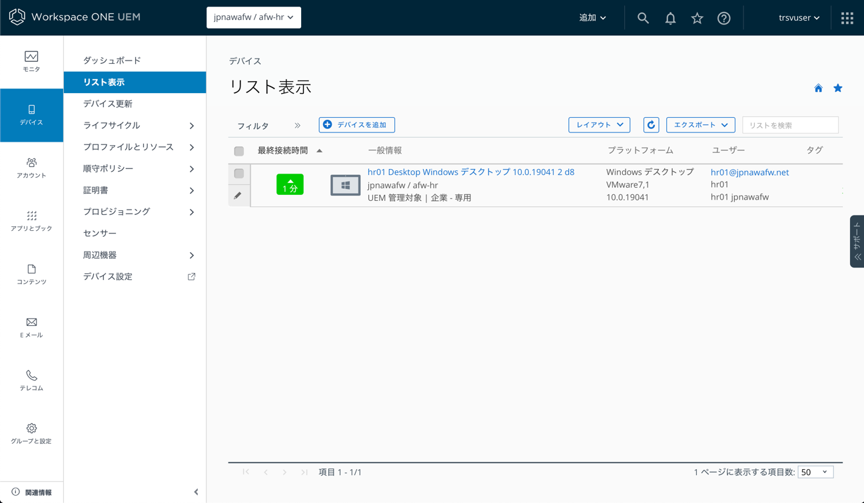Focus the リストを検索 search field
864x503 pixels.
[x=790, y=125]
